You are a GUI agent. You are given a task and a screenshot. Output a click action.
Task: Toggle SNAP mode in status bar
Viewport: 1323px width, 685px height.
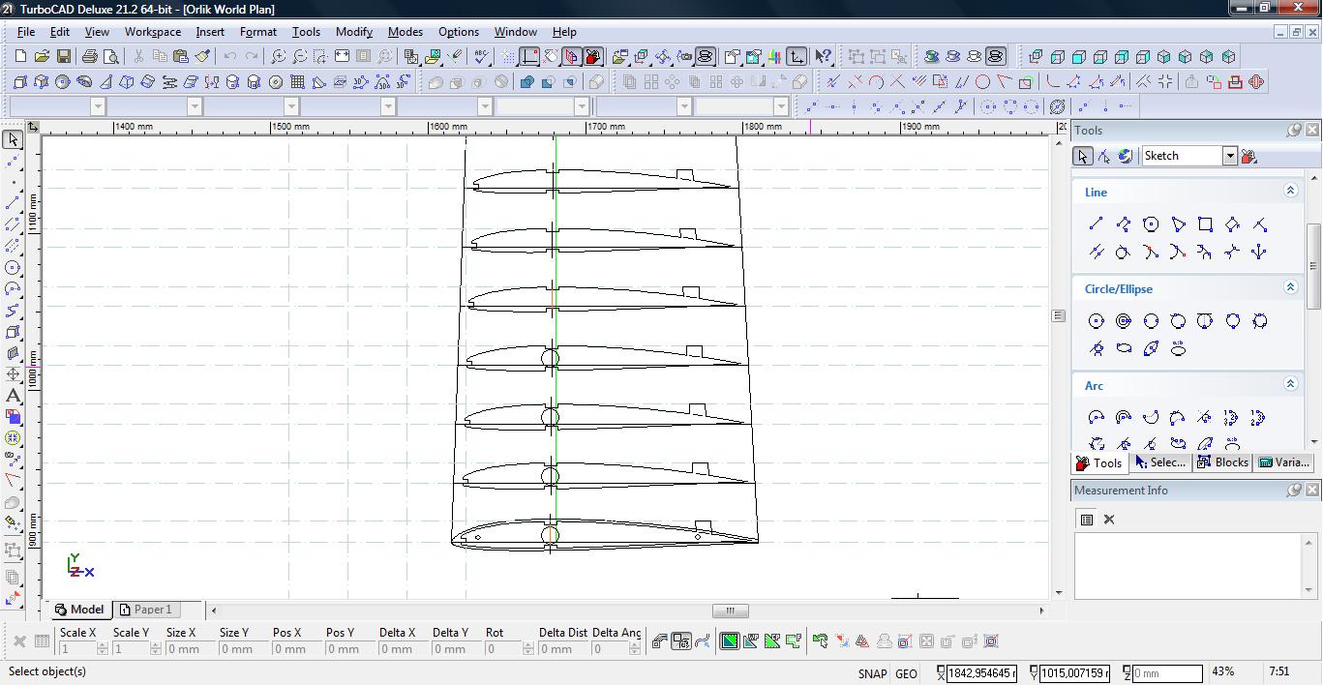[x=871, y=673]
